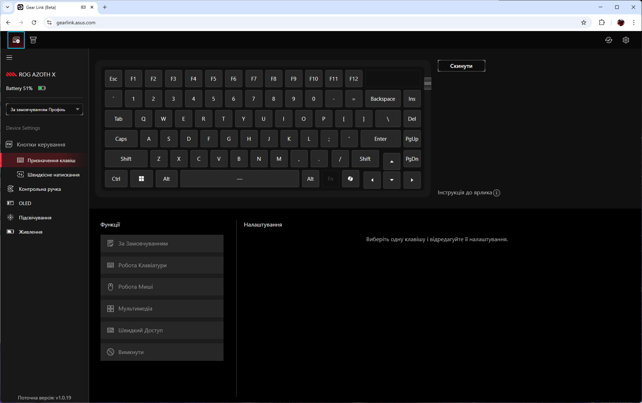642x403 pixels.
Task: Select the W key
Action: pyautogui.click(x=163, y=119)
